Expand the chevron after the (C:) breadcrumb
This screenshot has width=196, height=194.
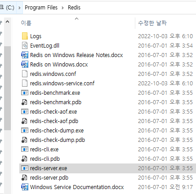click(19, 8)
